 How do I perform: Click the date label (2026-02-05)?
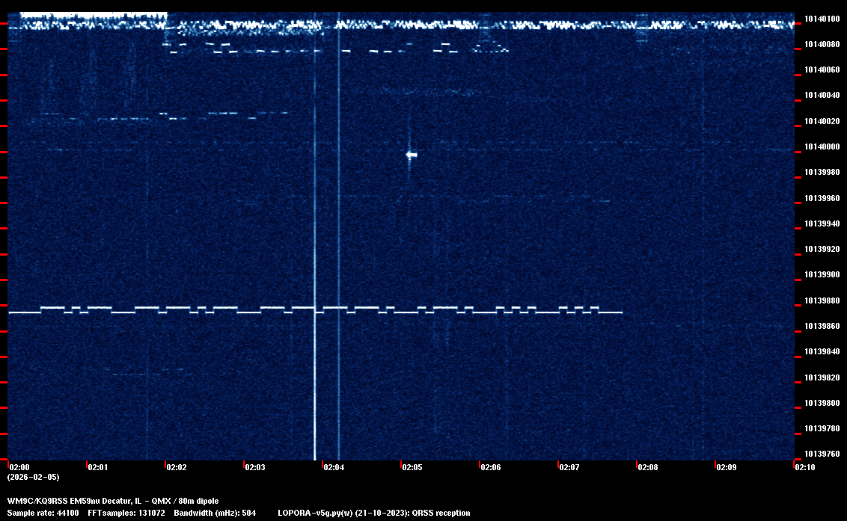34,477
